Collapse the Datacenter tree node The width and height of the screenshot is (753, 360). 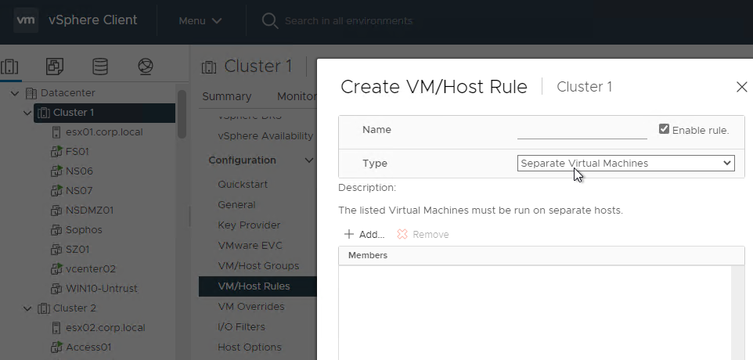(15, 93)
